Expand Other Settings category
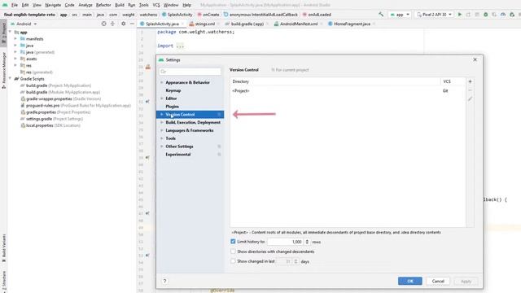Screen dimensions: 521x293 (x=162, y=146)
